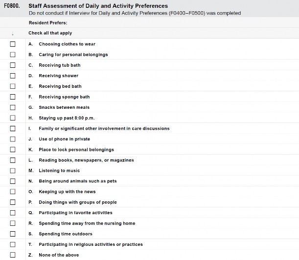This screenshot has width=299, height=260.
Task: Check 'Reading books, newspapers, or magazines'
Action: [13, 160]
